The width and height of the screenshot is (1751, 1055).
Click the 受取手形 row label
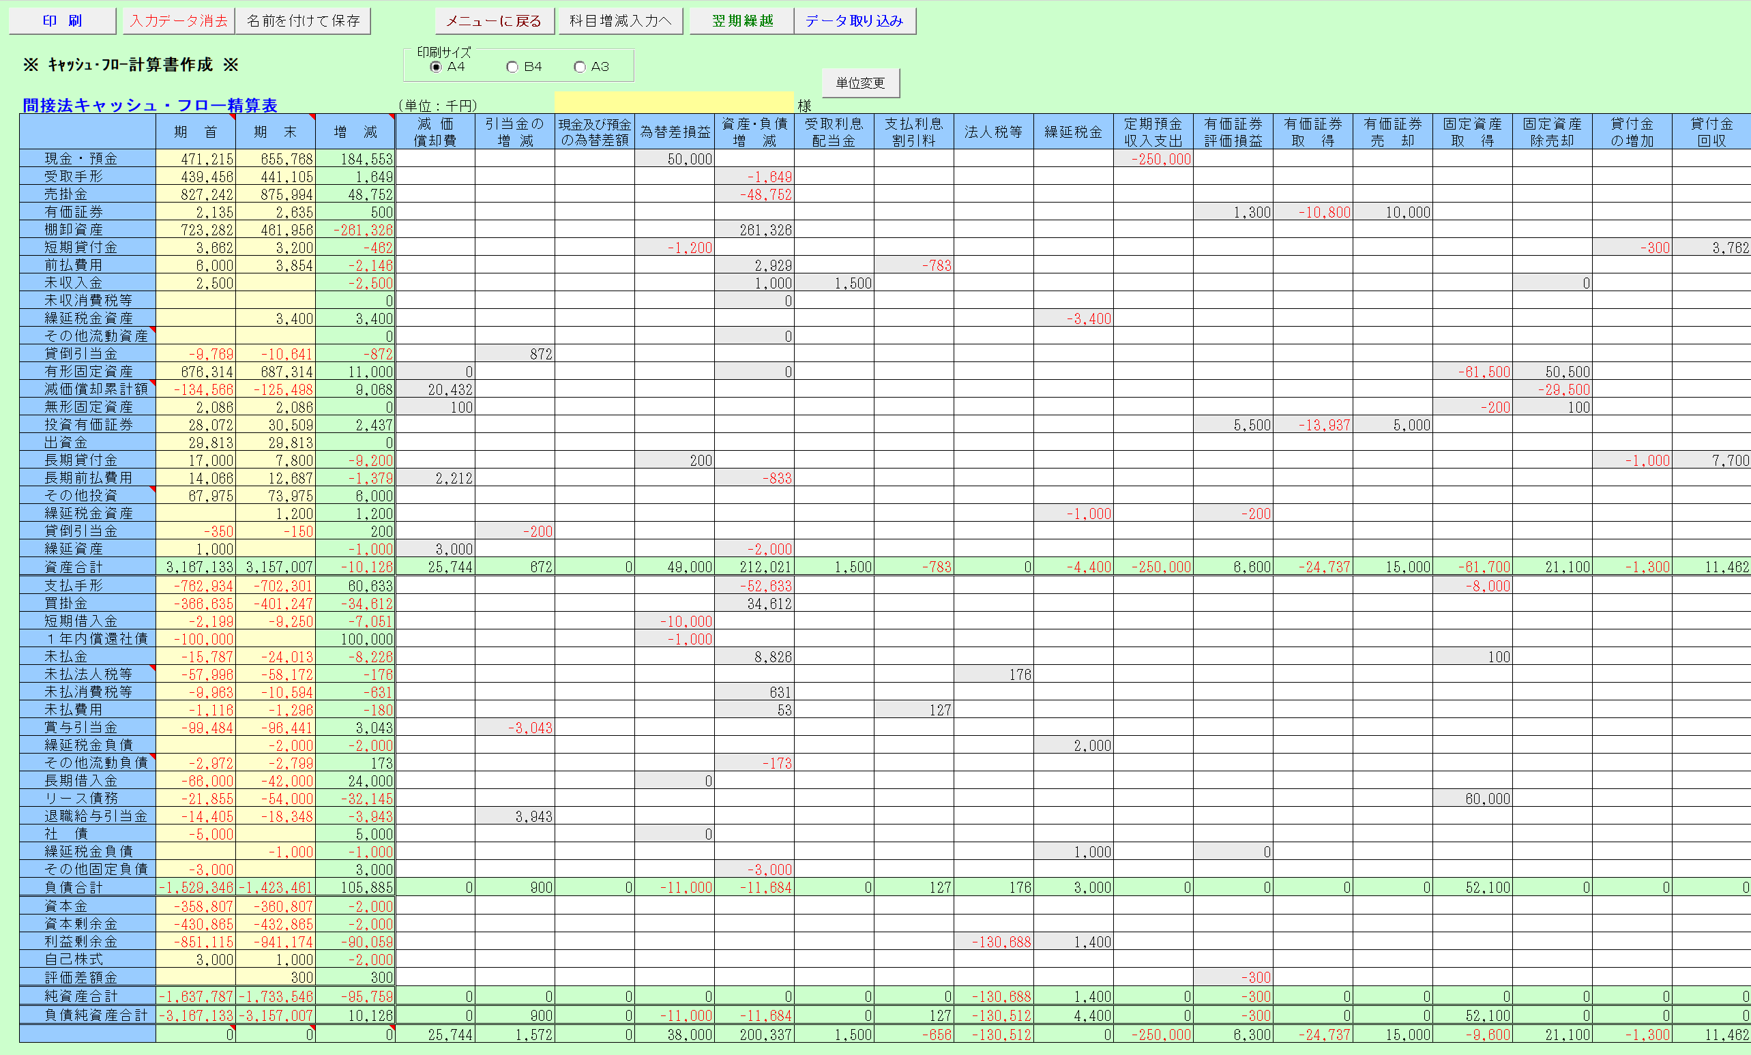(x=87, y=176)
